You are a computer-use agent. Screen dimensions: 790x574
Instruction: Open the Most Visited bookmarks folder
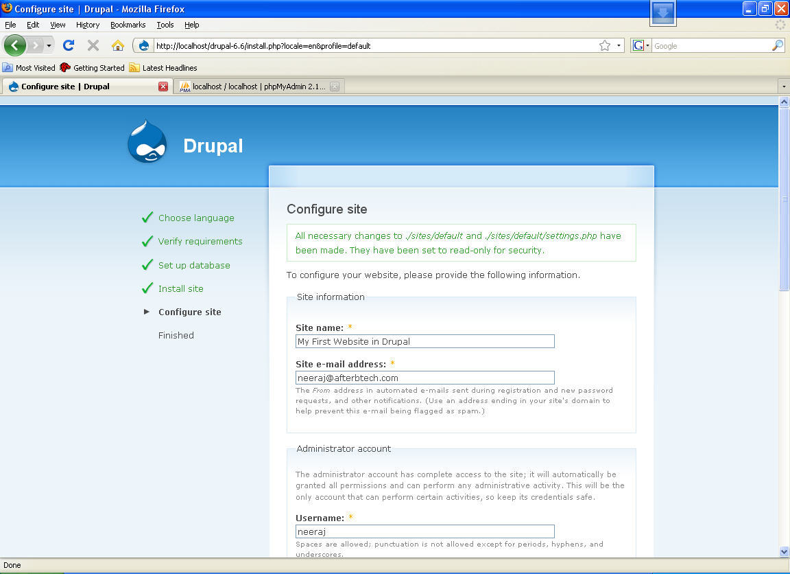29,67
